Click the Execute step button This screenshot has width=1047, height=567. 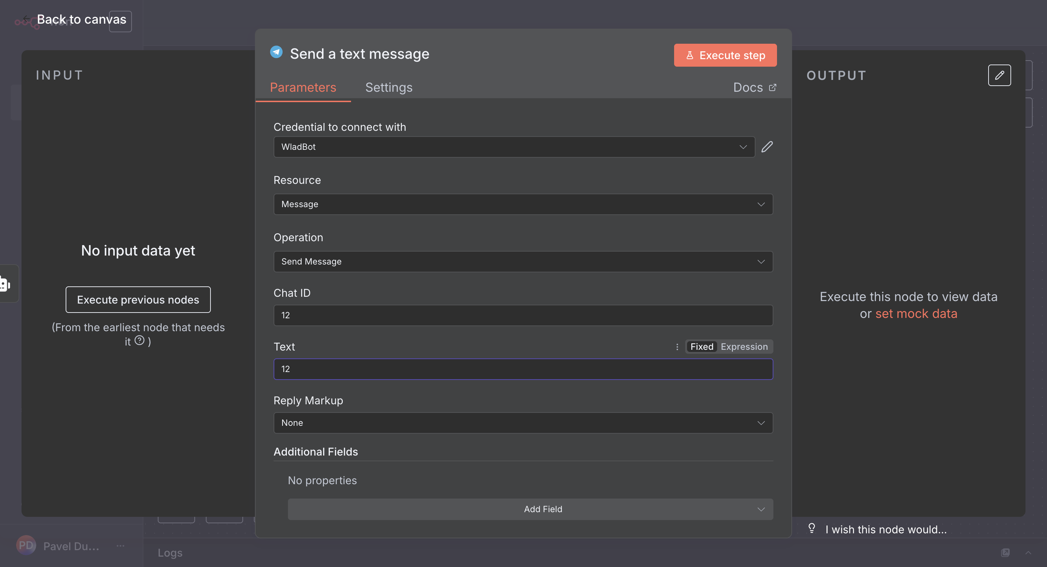coord(725,55)
